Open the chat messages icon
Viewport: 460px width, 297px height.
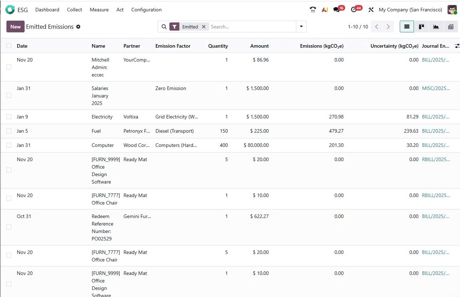(336, 10)
